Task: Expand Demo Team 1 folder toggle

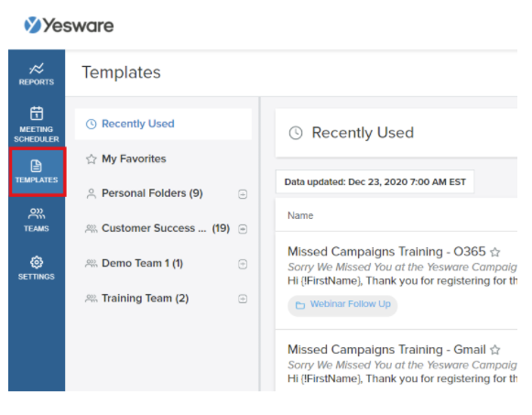Action: (243, 264)
